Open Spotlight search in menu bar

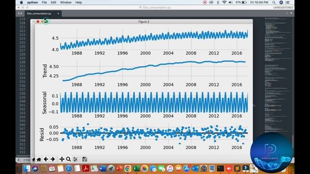(x=274, y=2)
